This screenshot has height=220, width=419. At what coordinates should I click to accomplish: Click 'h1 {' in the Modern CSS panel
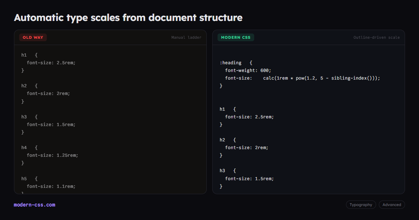point(228,109)
